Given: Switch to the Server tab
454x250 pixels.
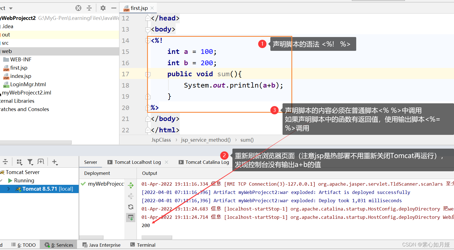Looking at the screenshot, I should [x=91, y=162].
